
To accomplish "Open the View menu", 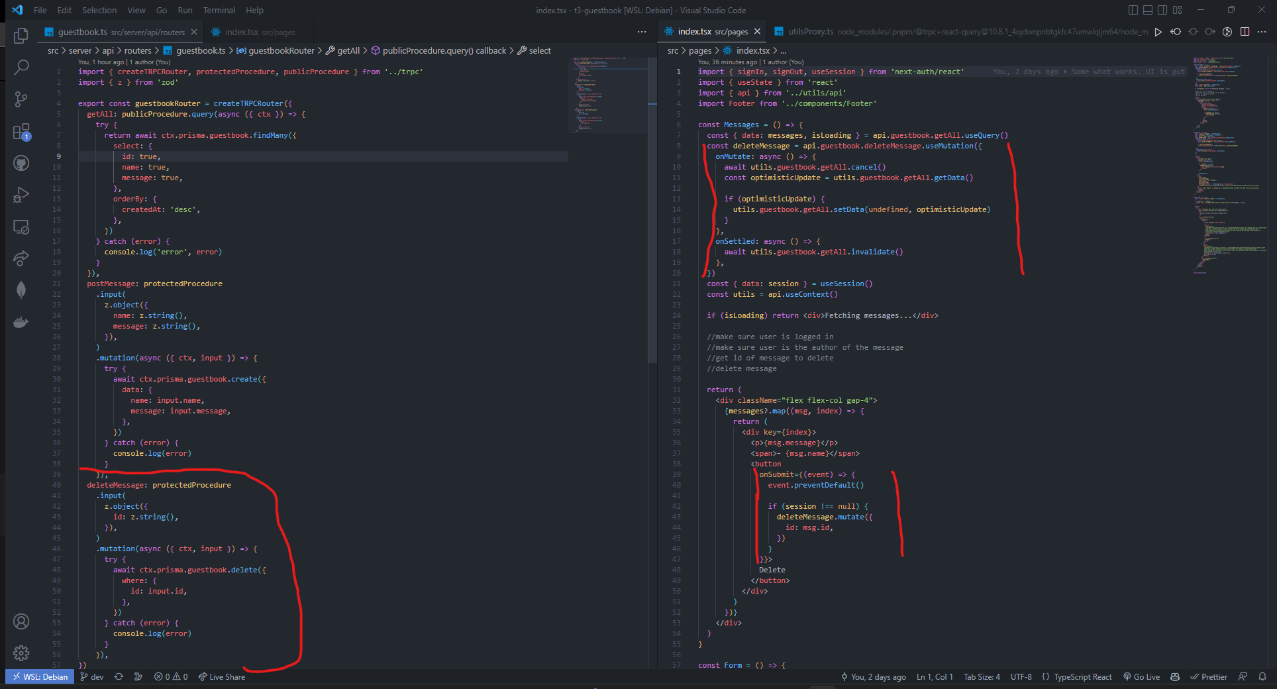I will pos(136,10).
